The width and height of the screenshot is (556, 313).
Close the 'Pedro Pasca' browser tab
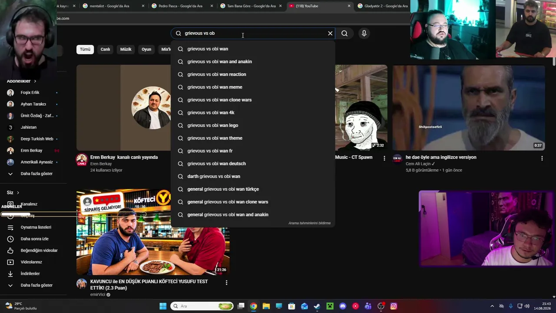point(212,6)
